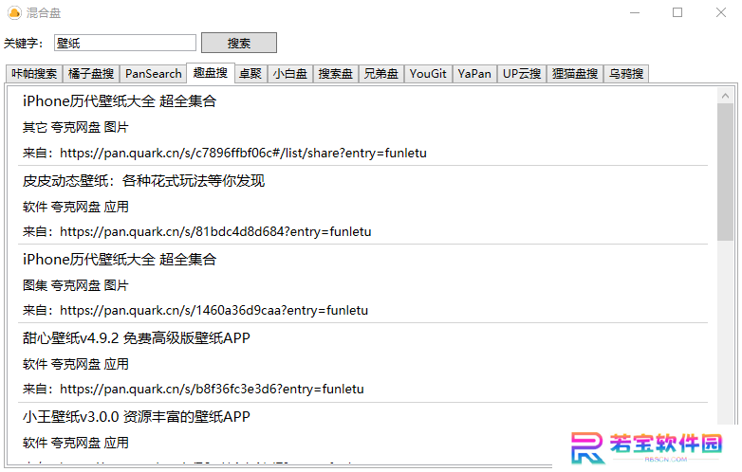Image resolution: width=742 pixels, height=472 pixels.
Task: Click the vertical scrollbar thumb
Action: [x=725, y=172]
